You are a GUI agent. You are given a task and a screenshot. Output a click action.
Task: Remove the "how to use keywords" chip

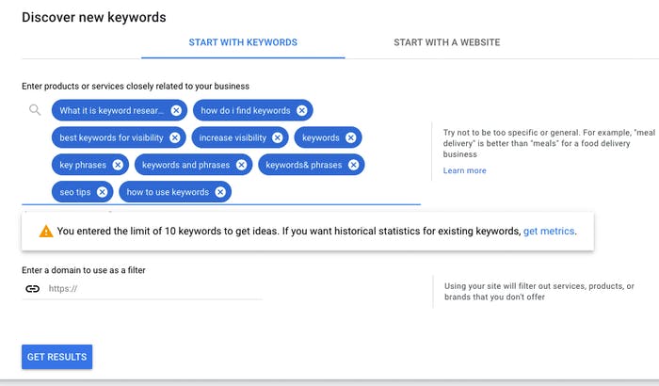click(220, 192)
